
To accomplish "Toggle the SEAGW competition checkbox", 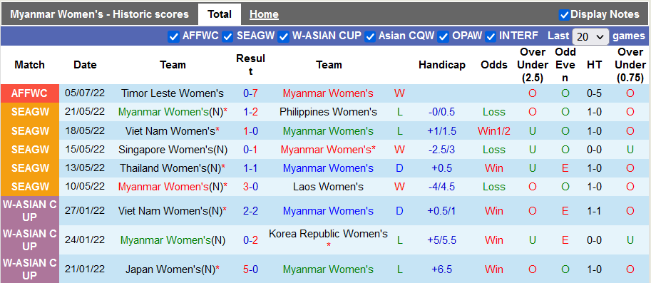I will click(x=227, y=36).
